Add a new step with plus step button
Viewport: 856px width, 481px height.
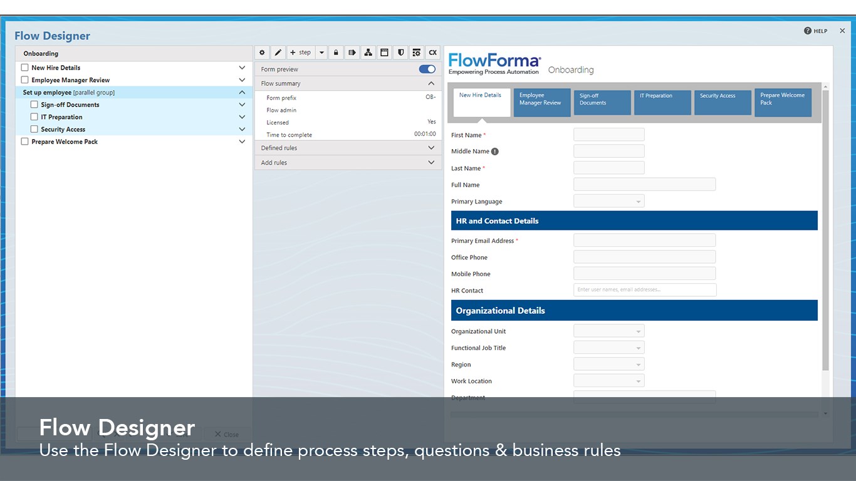[300, 53]
